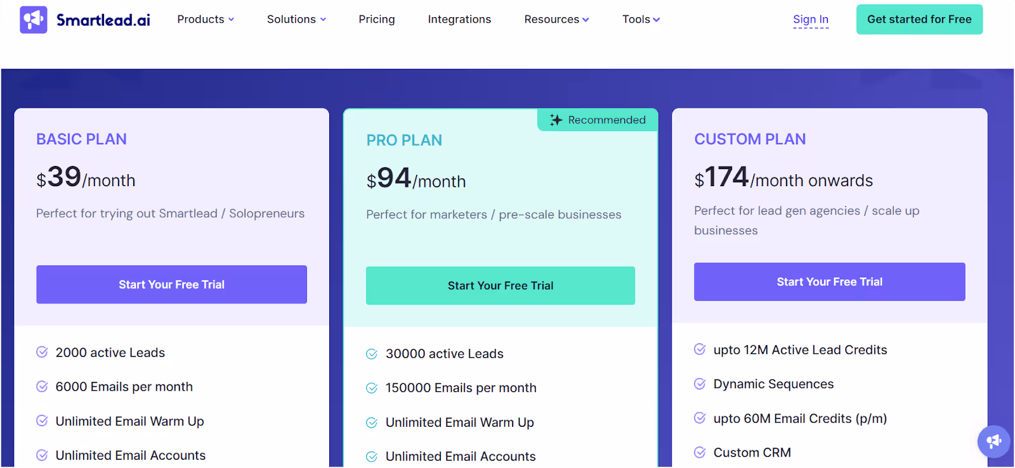Click Get started for Free button

click(919, 20)
